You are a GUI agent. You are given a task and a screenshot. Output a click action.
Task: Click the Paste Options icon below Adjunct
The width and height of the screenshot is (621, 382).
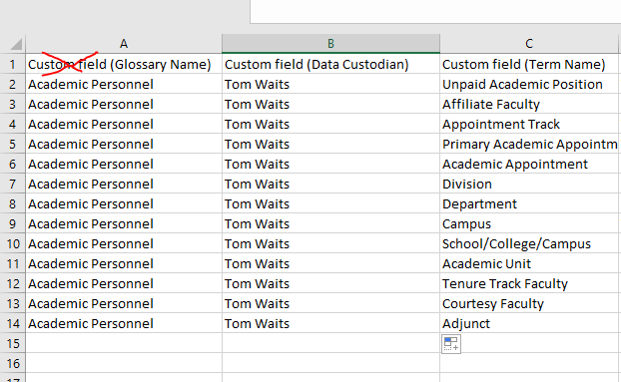pyautogui.click(x=451, y=344)
